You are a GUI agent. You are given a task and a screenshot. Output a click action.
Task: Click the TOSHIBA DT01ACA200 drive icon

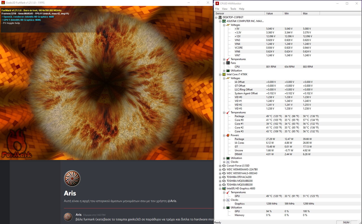click(224, 177)
